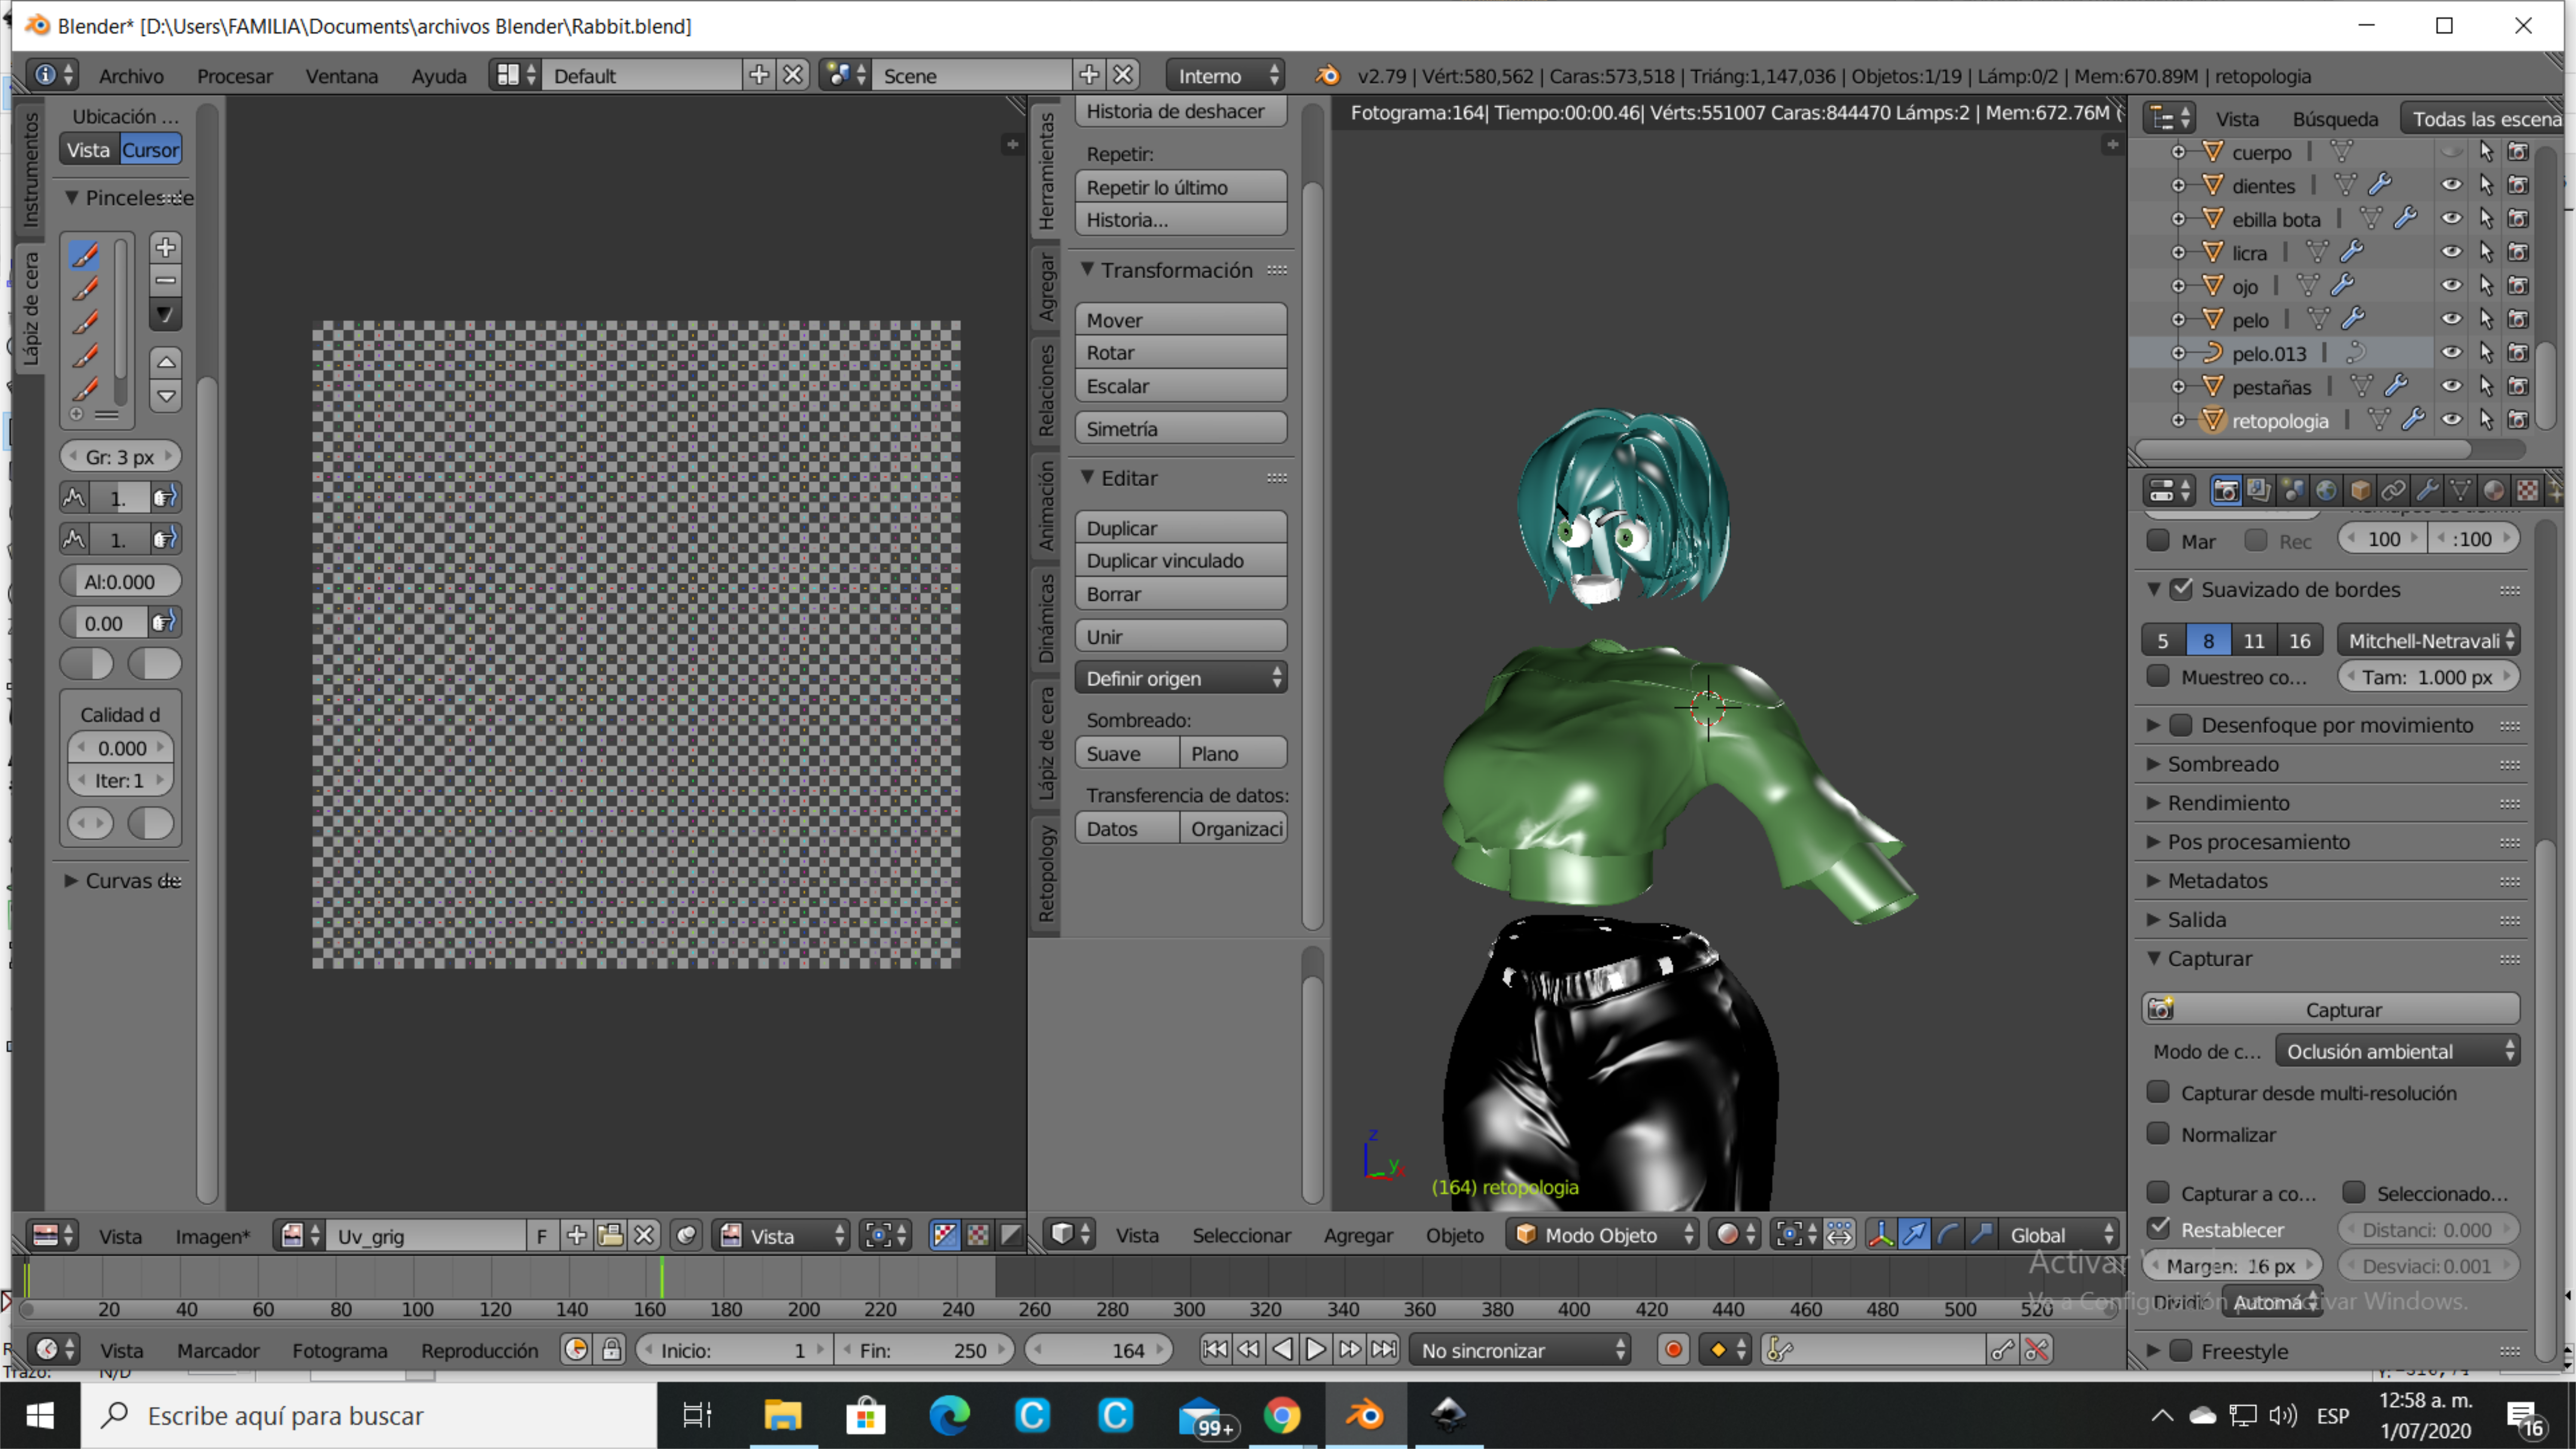The width and height of the screenshot is (2576, 1449).
Task: Enable the Normalizar checkbox
Action: (2158, 1134)
